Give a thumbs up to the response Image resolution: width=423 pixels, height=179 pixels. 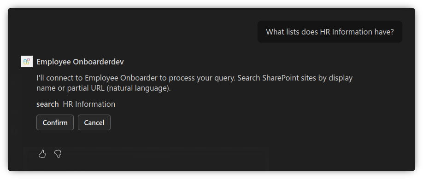42,154
